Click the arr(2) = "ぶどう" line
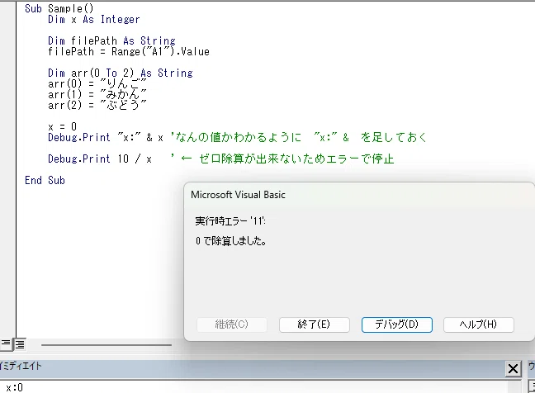 97,105
